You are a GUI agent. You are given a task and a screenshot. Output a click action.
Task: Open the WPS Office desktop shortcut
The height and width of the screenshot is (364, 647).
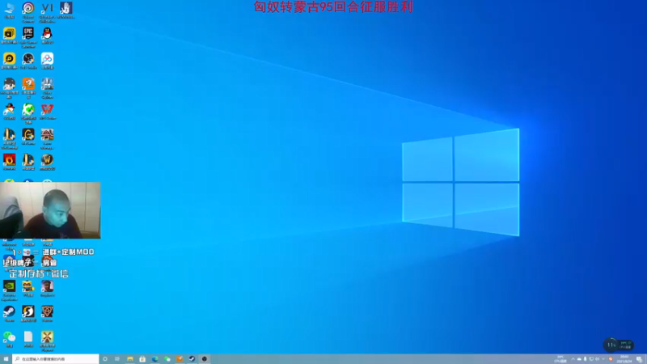[x=47, y=112]
